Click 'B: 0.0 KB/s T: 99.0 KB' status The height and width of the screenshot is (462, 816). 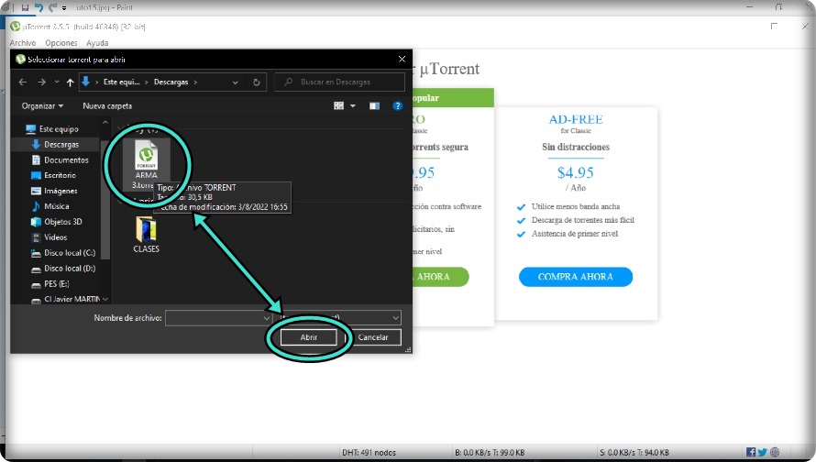(490, 453)
